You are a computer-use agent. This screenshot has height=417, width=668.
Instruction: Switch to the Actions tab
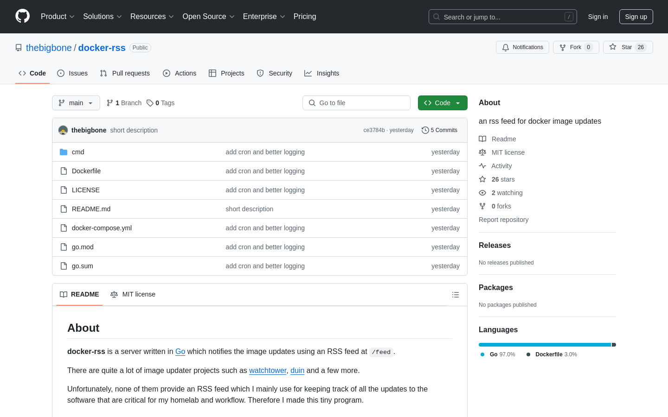(x=180, y=73)
